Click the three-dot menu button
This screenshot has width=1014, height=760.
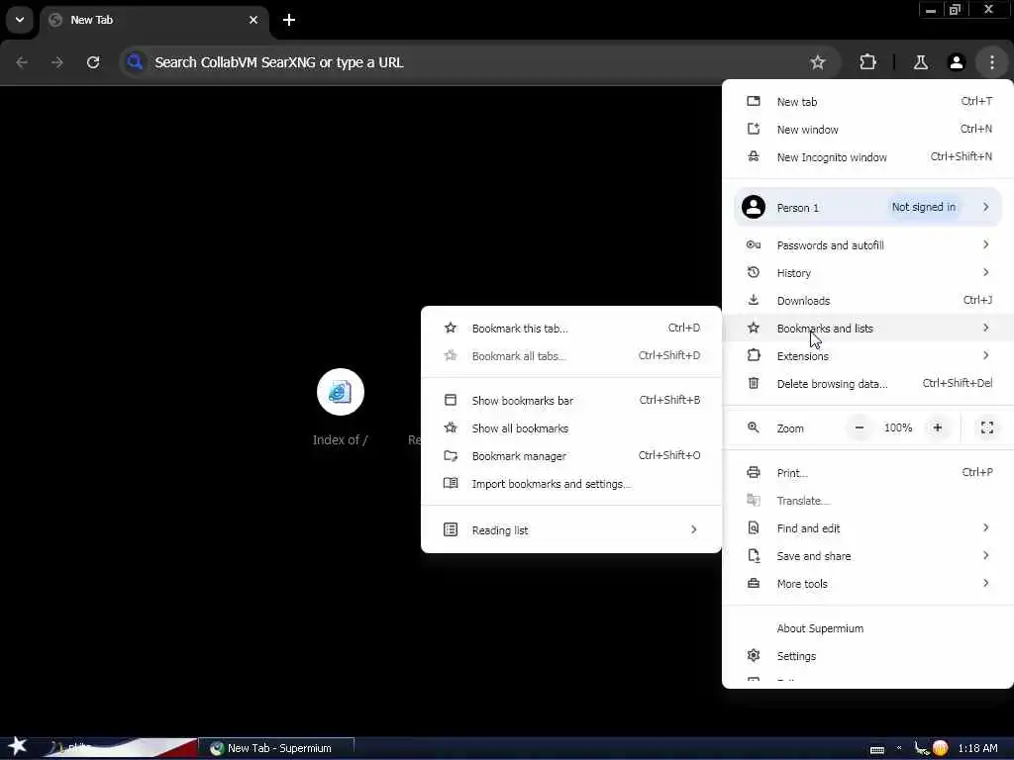992,62
